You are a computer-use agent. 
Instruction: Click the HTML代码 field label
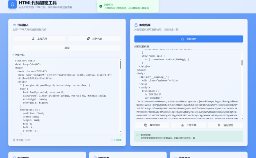[x=18, y=55]
